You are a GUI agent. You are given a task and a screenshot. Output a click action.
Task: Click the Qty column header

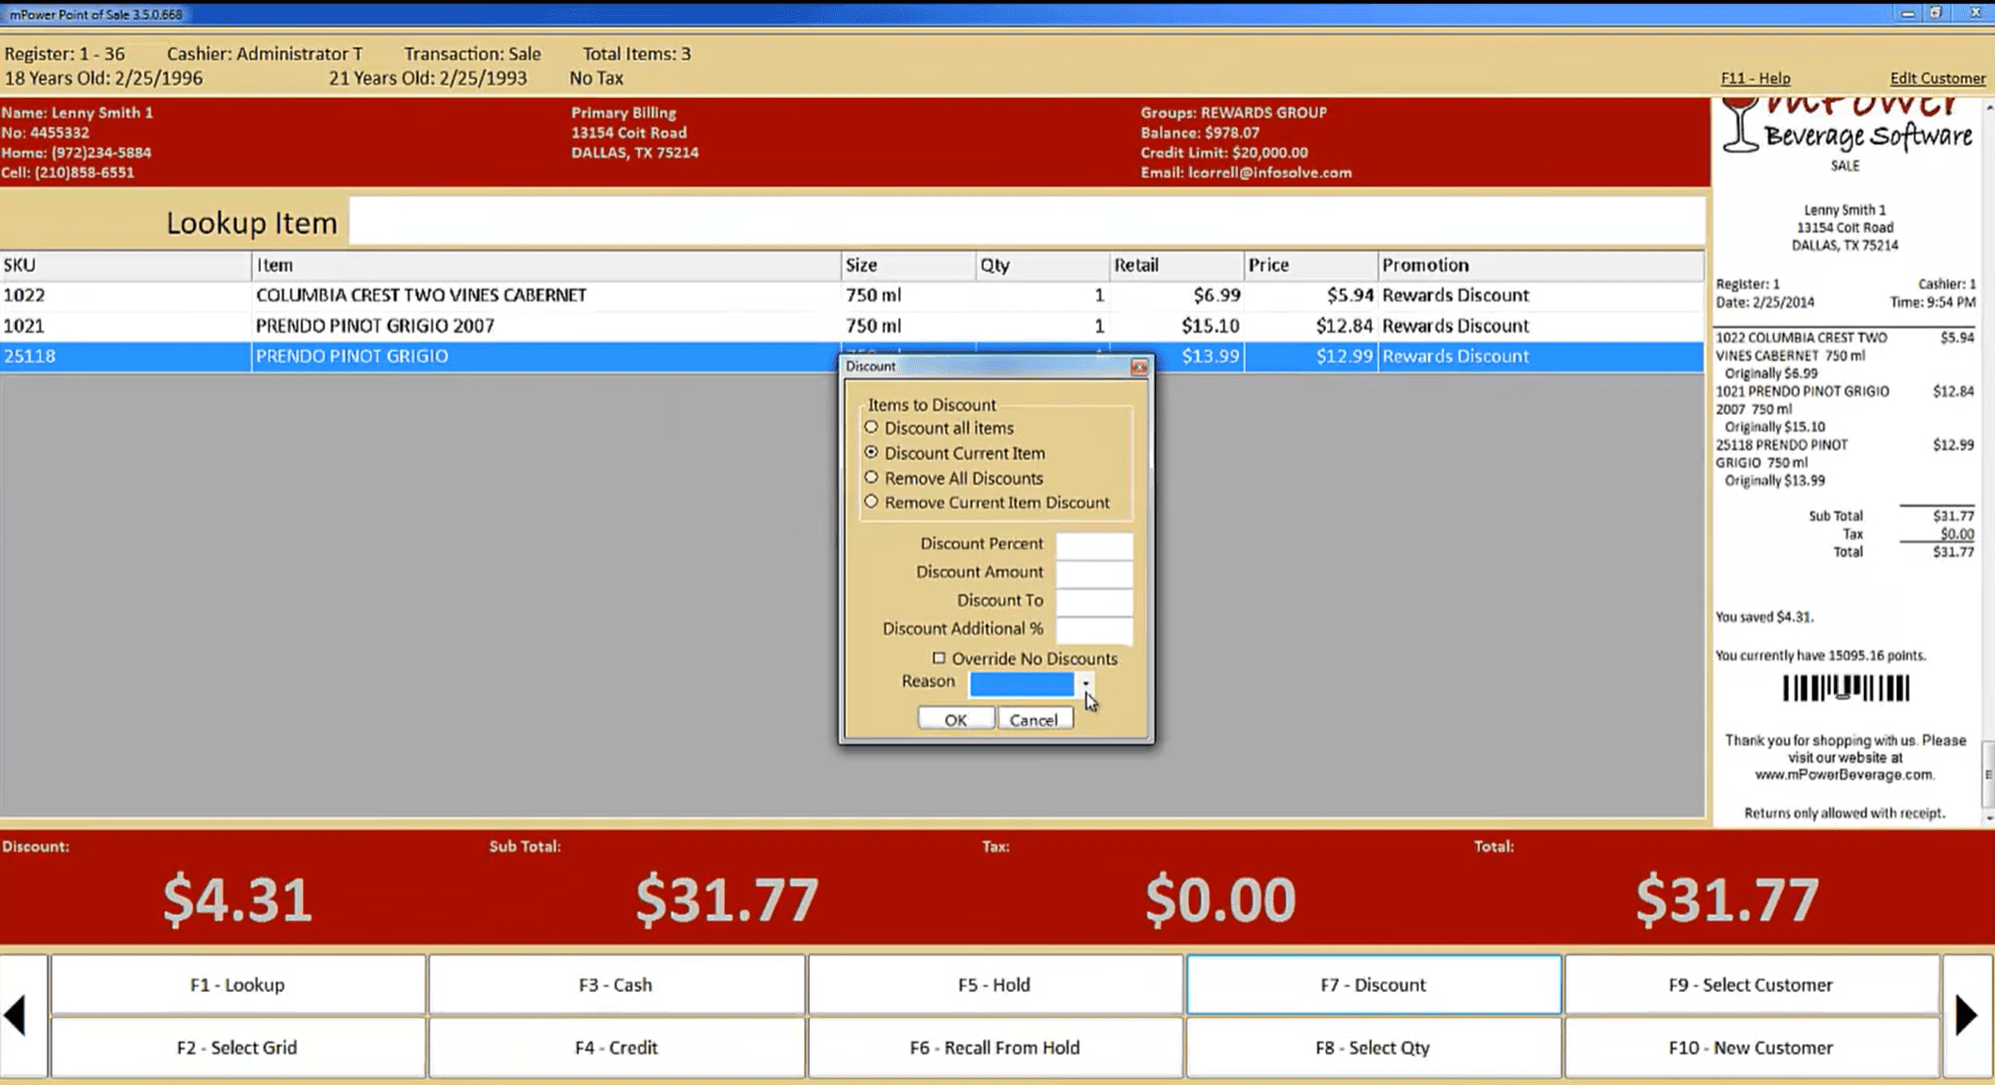click(1042, 265)
